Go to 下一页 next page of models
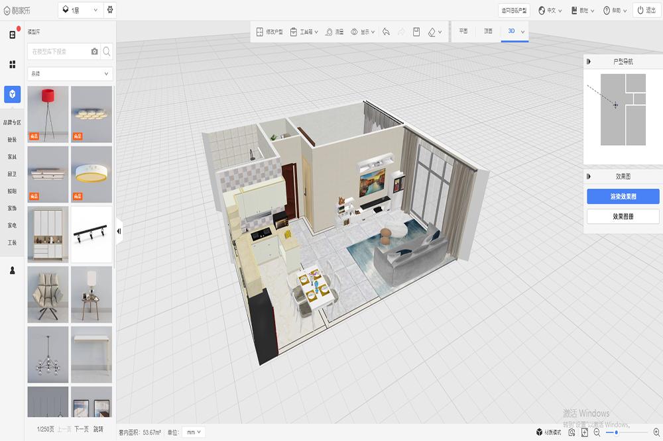Screen dimensions: 663x441 click(81, 429)
